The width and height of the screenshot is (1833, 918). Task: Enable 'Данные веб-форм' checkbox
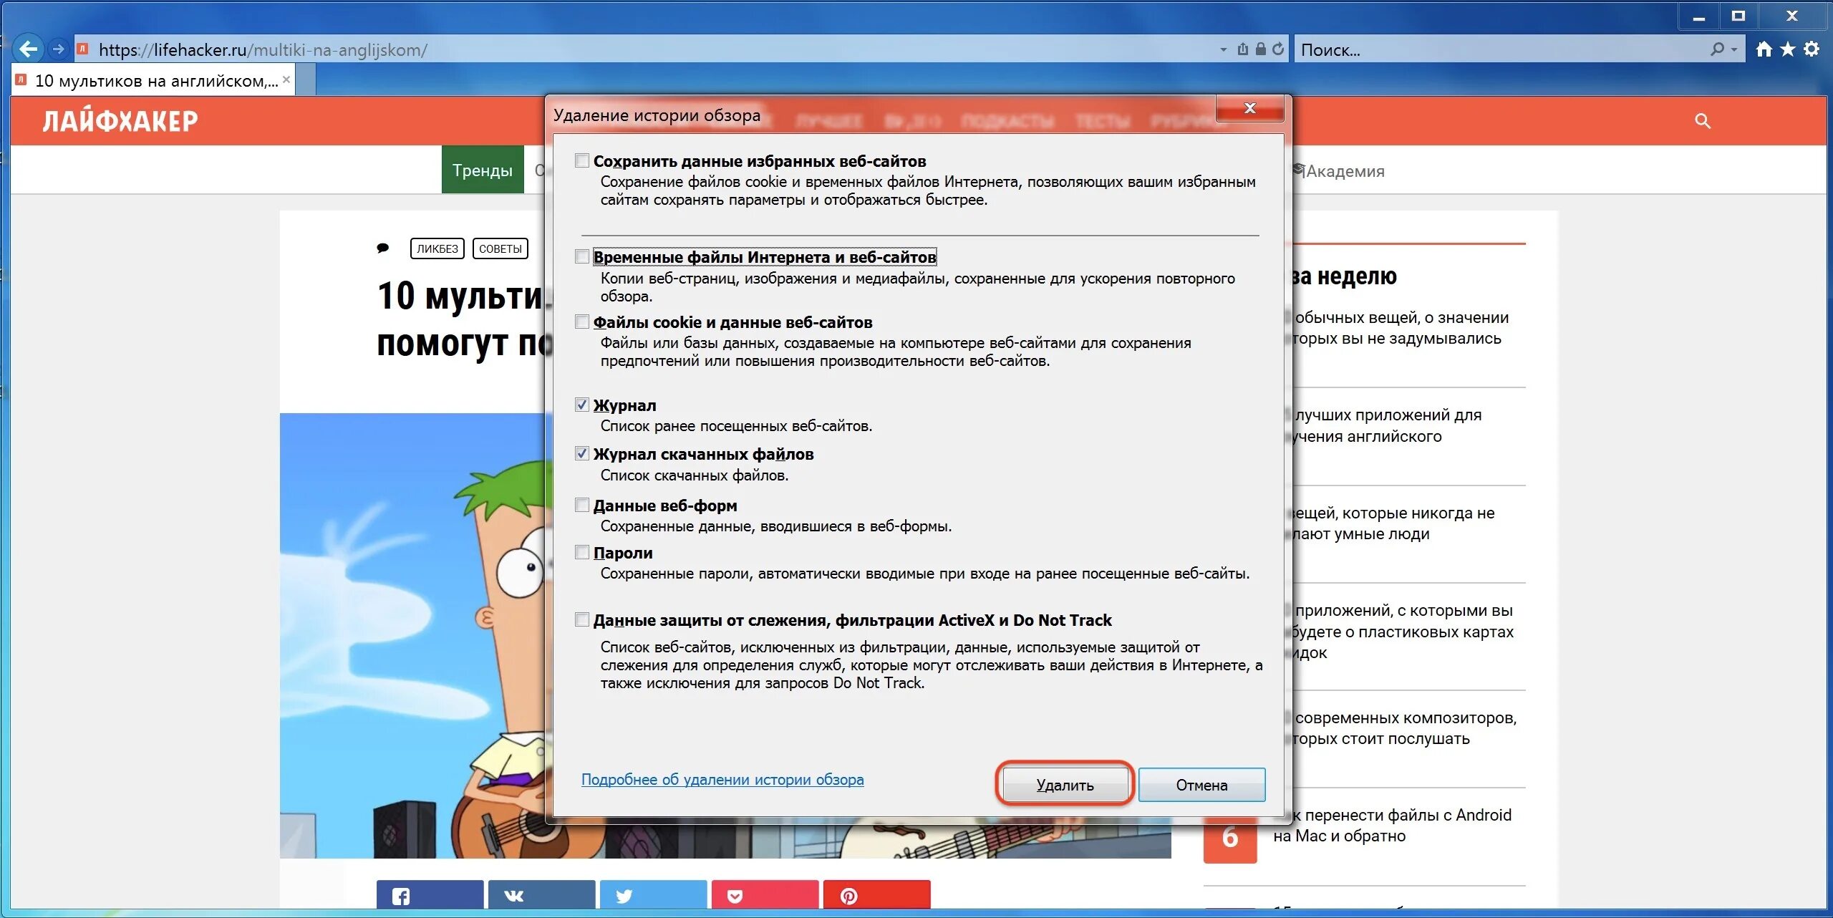pyautogui.click(x=582, y=505)
